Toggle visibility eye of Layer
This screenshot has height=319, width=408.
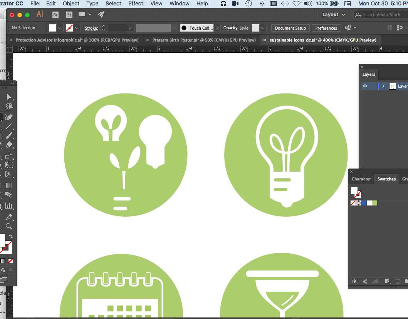point(365,86)
